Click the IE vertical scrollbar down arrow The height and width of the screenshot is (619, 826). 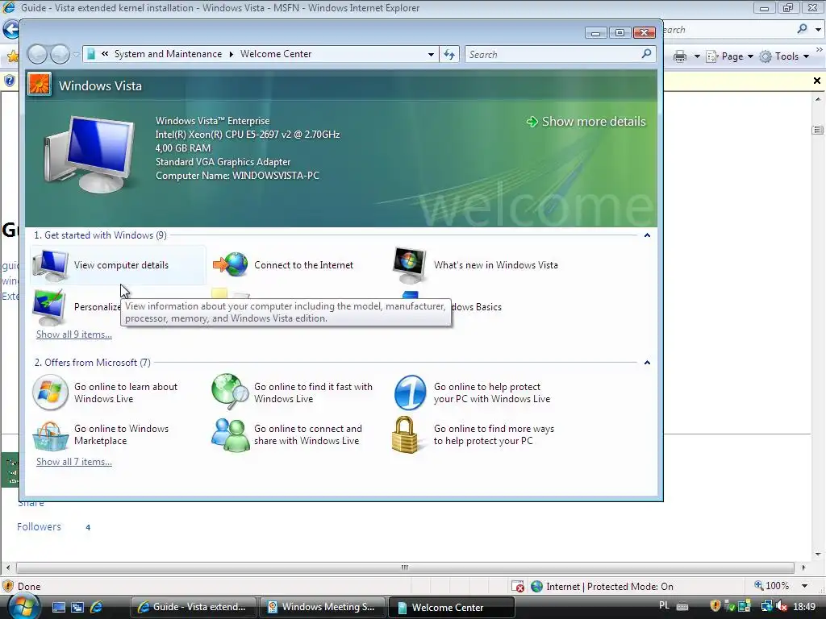click(x=818, y=554)
